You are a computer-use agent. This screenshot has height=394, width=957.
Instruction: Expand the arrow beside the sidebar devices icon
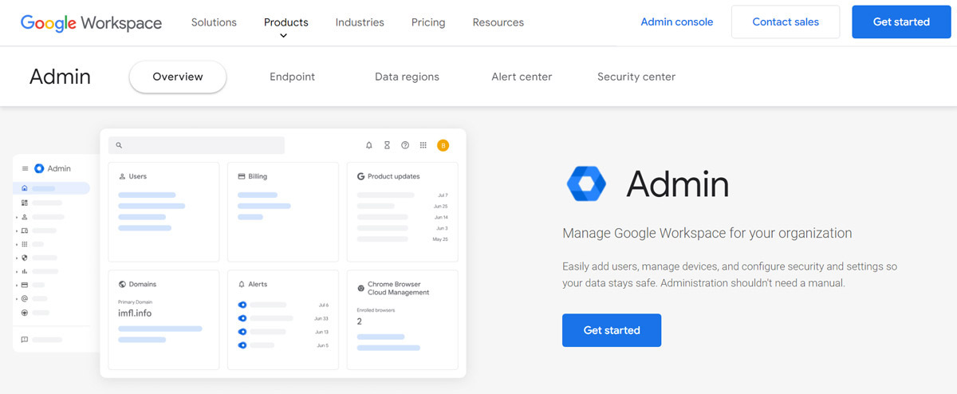17,230
